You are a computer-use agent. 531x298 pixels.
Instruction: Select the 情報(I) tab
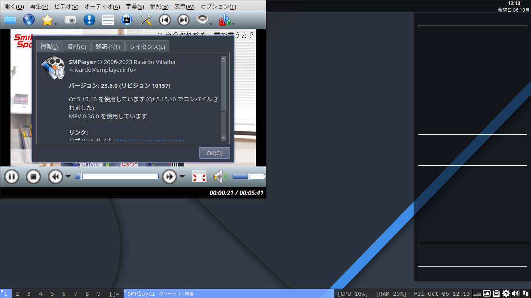pos(49,46)
